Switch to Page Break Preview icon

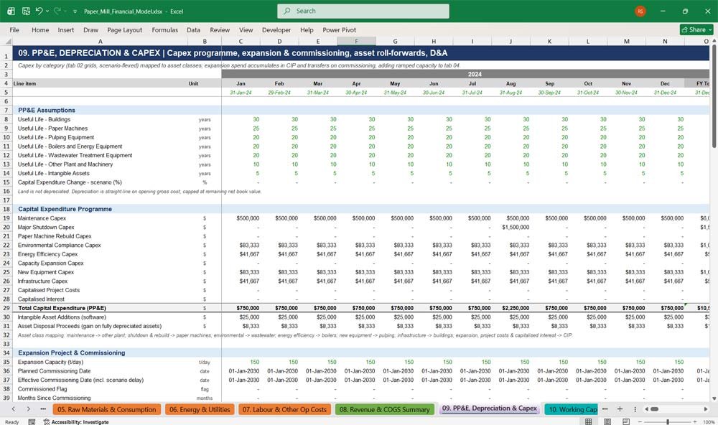[626, 422]
